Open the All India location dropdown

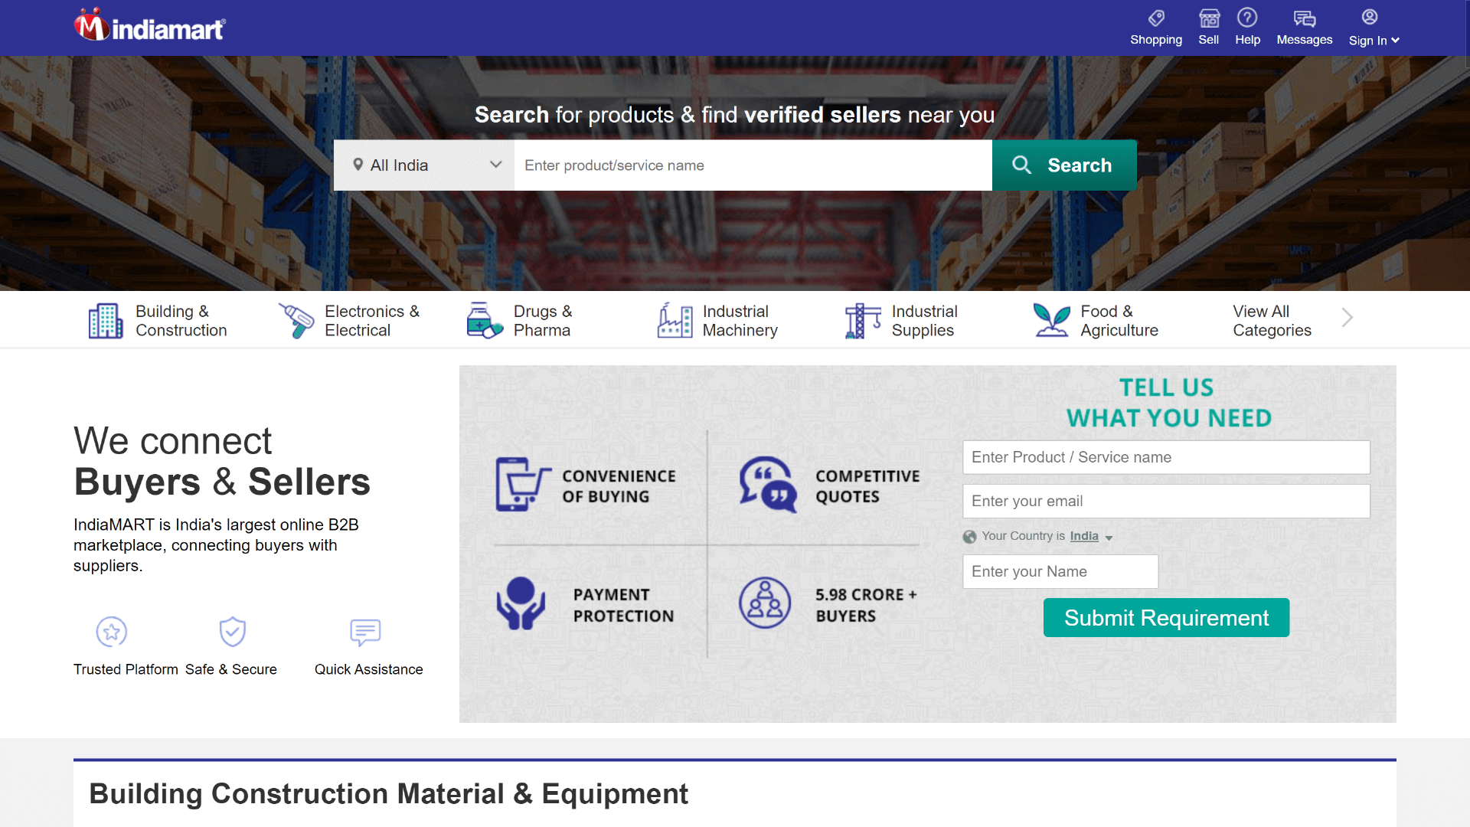click(424, 165)
